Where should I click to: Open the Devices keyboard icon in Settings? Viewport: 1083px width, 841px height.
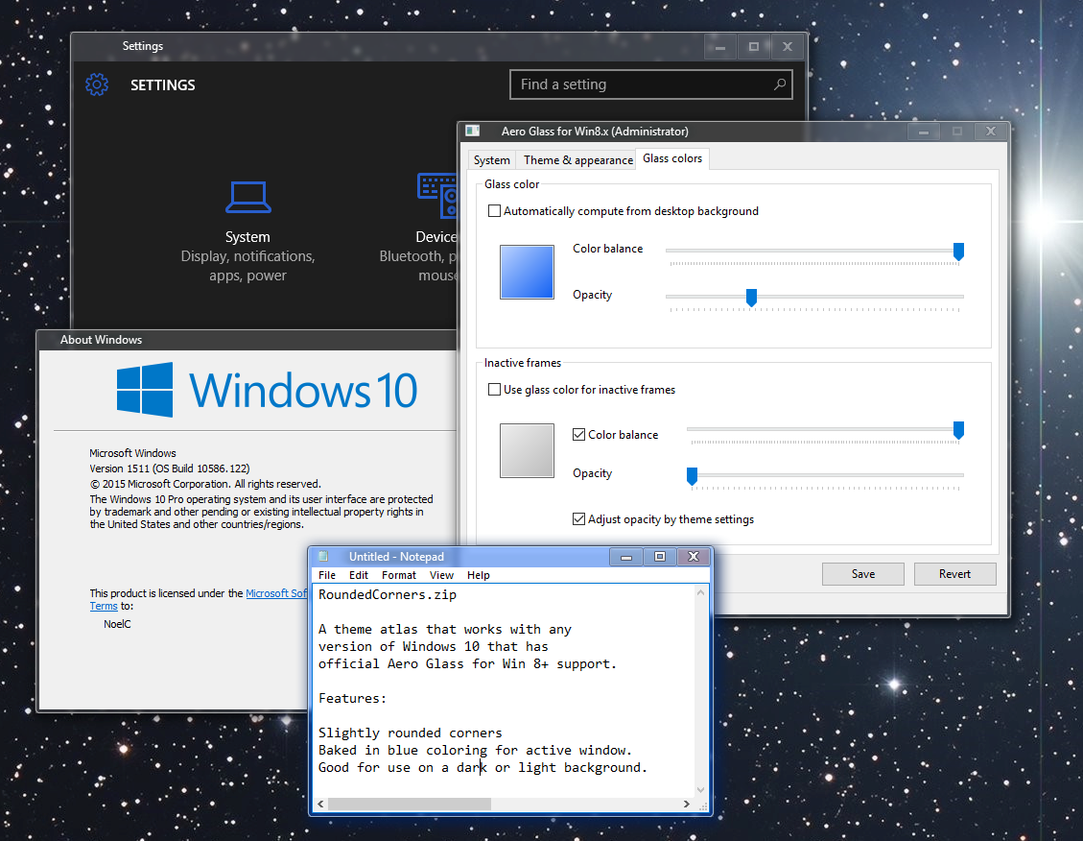pos(437,196)
